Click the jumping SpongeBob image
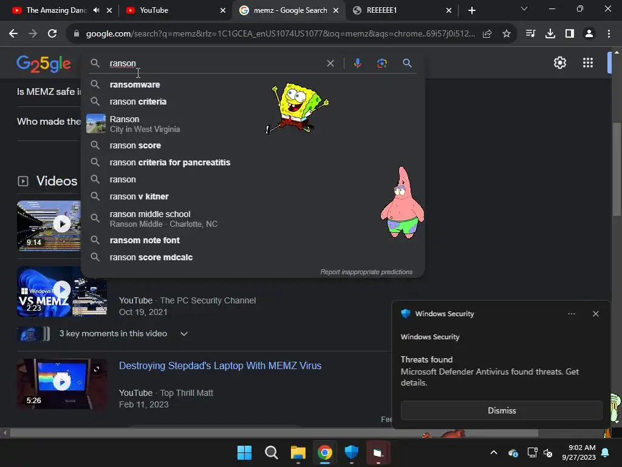Viewport: 622px width, 467px height. click(296, 108)
